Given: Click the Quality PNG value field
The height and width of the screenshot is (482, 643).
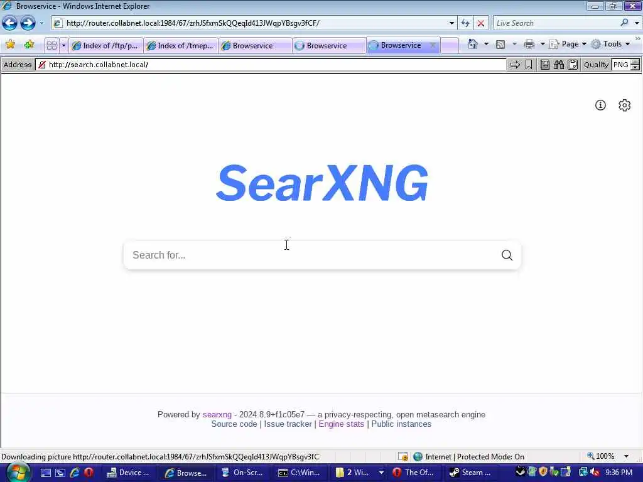Looking at the screenshot, I should [620, 65].
